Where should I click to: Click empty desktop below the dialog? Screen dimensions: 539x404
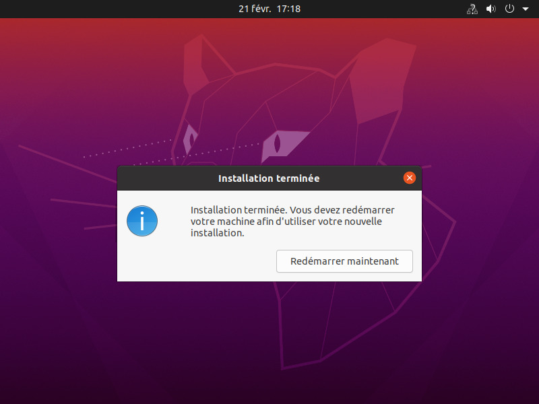tap(269, 343)
